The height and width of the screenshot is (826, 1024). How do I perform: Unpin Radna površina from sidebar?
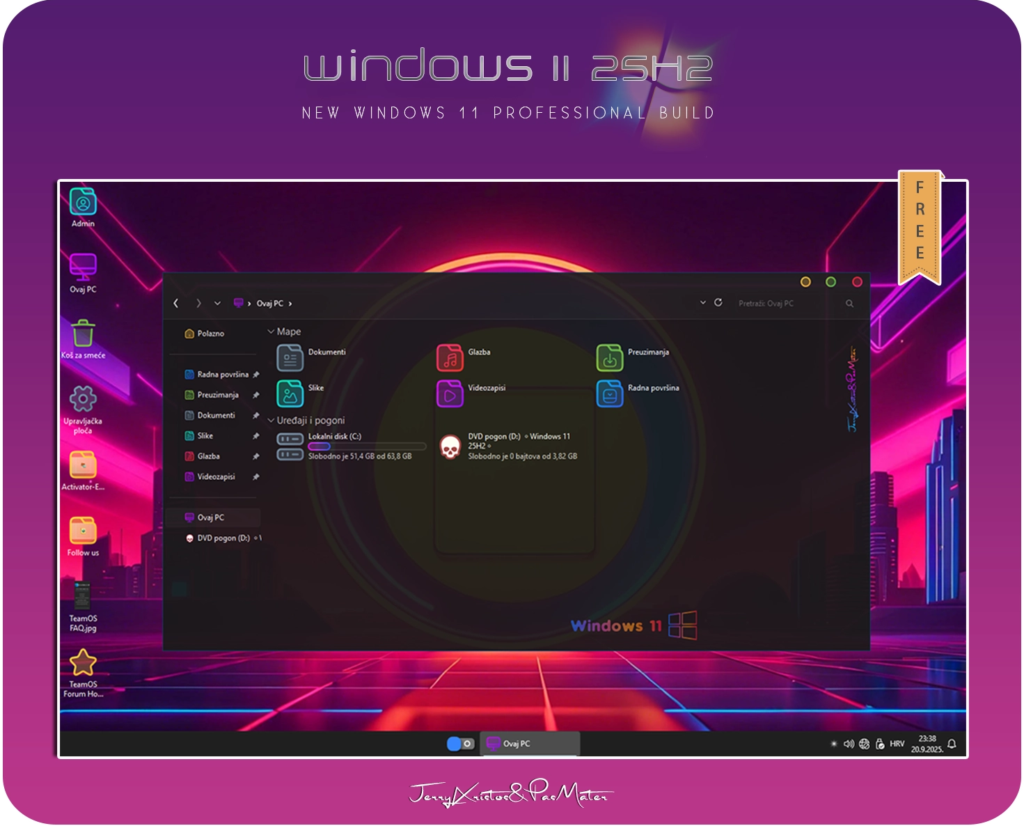point(256,375)
